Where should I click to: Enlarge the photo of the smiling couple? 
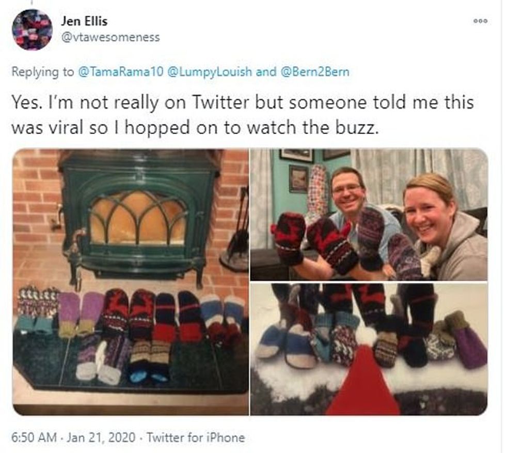pos(369,215)
